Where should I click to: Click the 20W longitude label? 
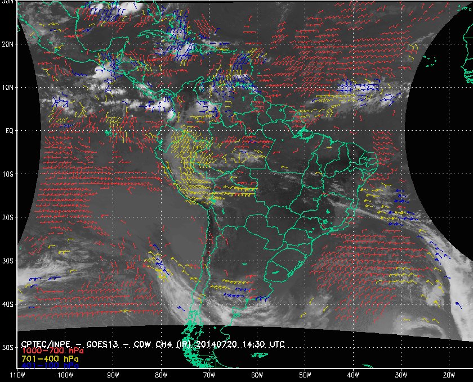tap(449, 375)
